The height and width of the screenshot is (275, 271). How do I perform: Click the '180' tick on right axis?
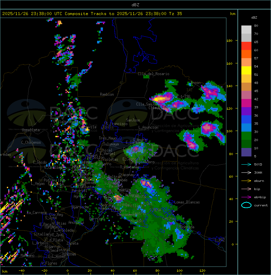coord(229,41)
